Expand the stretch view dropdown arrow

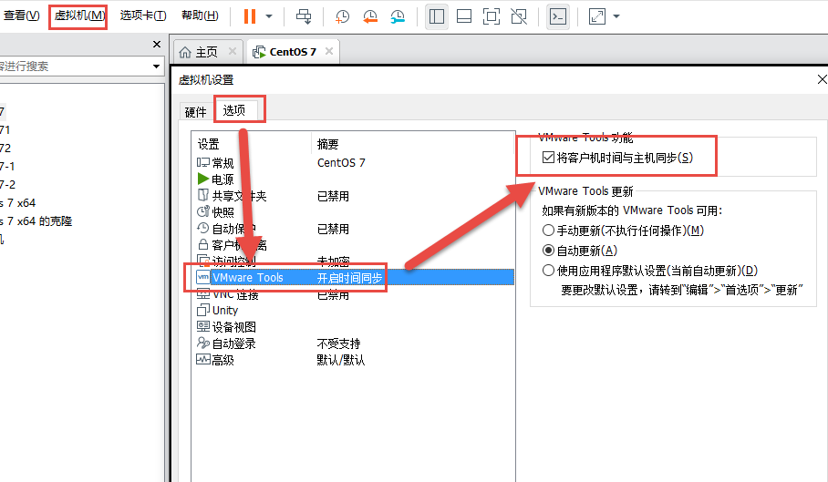[617, 16]
